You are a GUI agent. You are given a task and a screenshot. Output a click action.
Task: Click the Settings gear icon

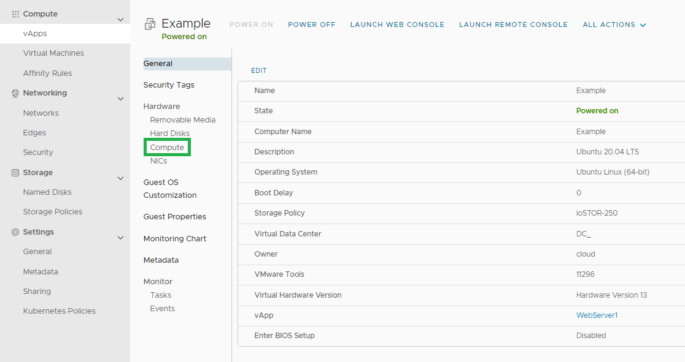(15, 232)
